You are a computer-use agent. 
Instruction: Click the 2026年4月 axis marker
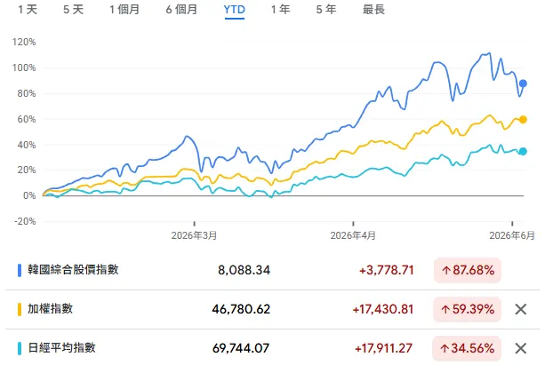[x=353, y=235]
